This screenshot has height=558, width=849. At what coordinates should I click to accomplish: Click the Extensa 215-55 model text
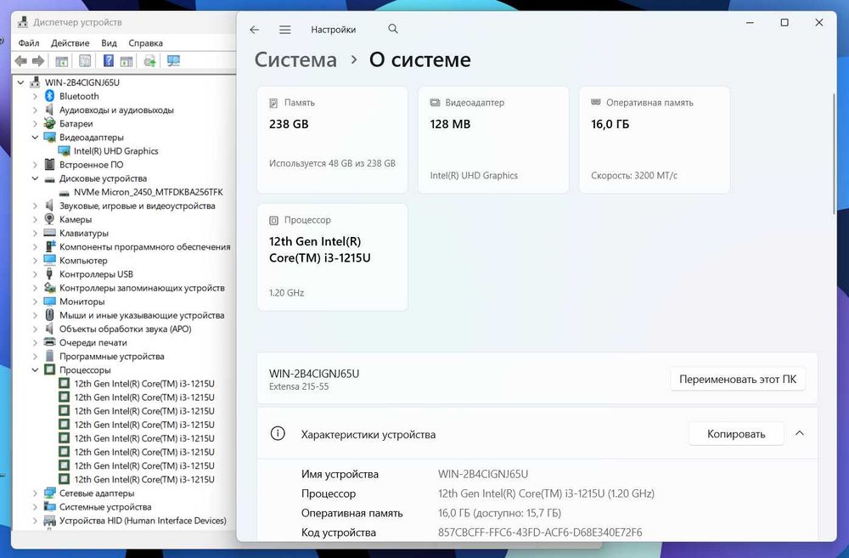pyautogui.click(x=299, y=386)
